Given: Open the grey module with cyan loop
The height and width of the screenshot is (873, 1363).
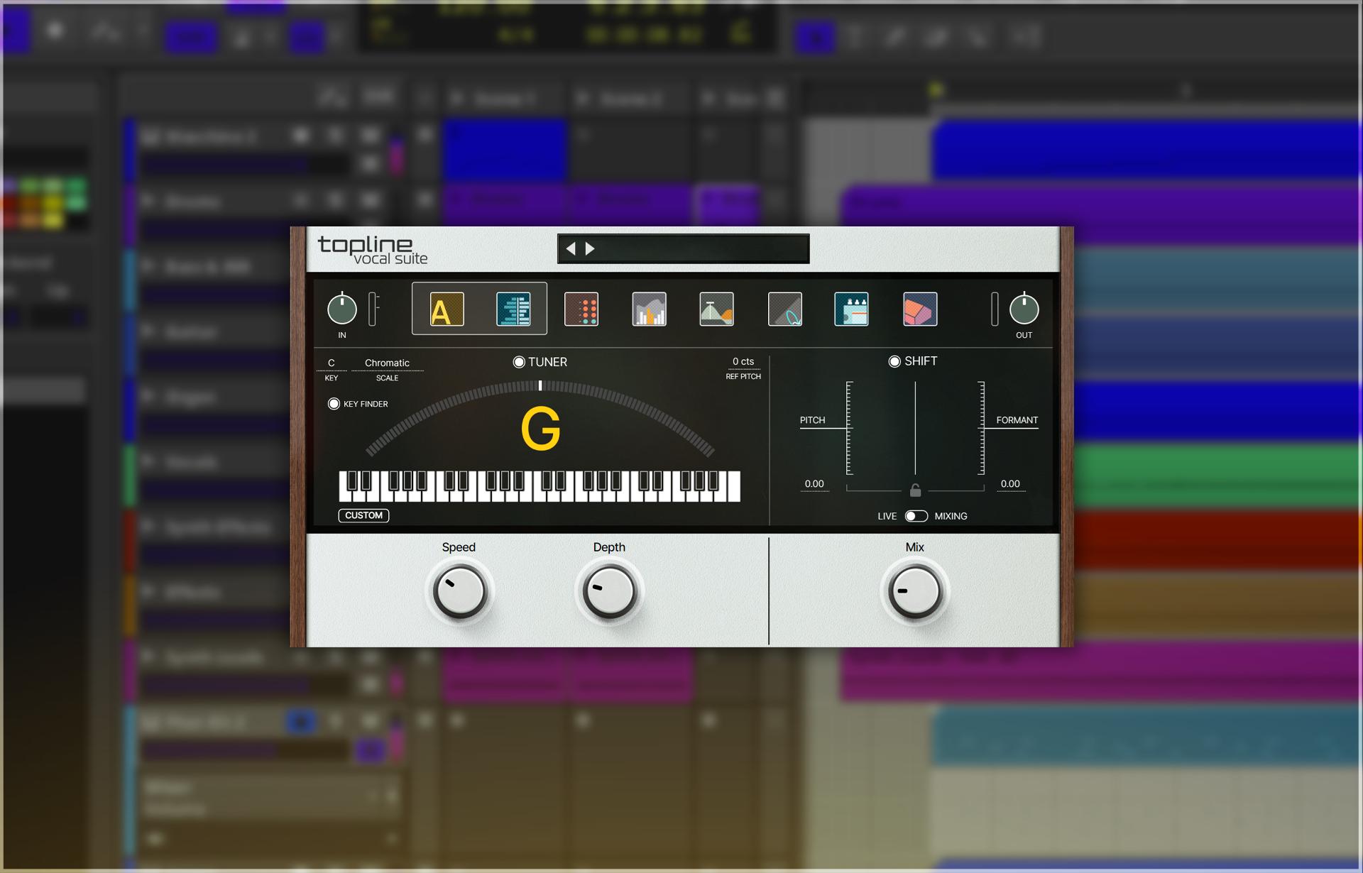Looking at the screenshot, I should point(785,309).
